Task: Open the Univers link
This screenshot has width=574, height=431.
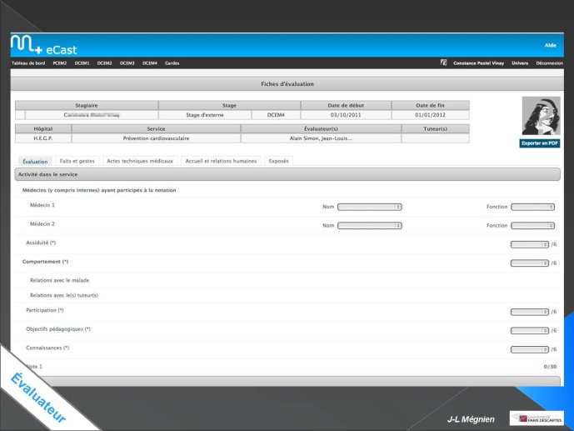Action: tap(520, 63)
